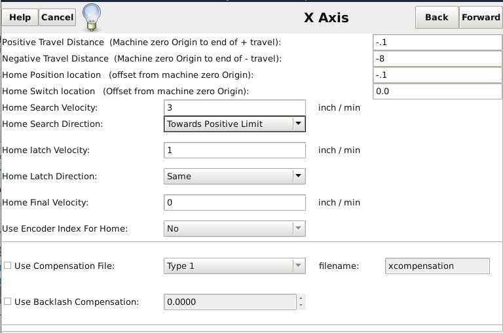Open the Help button

(x=20, y=17)
